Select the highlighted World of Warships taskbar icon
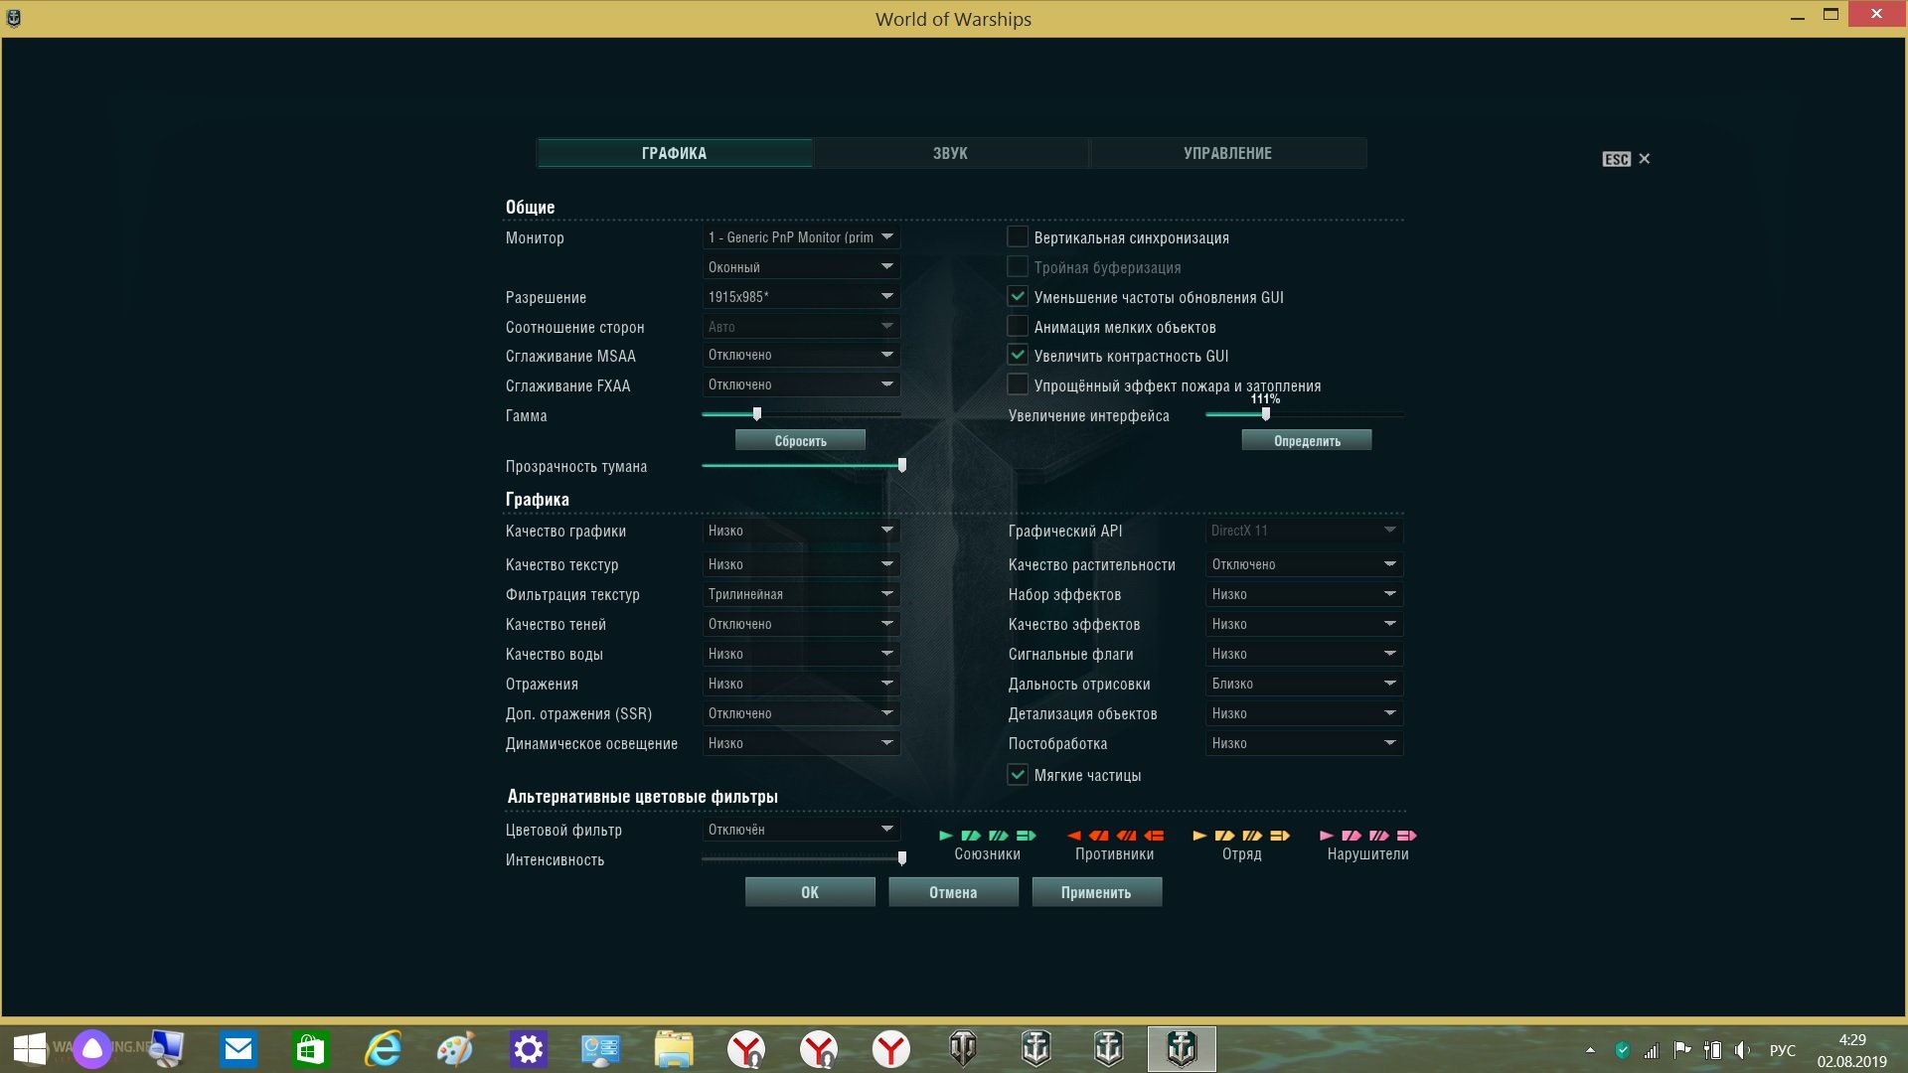Viewport: 1908px width, 1073px height. coord(1182,1049)
